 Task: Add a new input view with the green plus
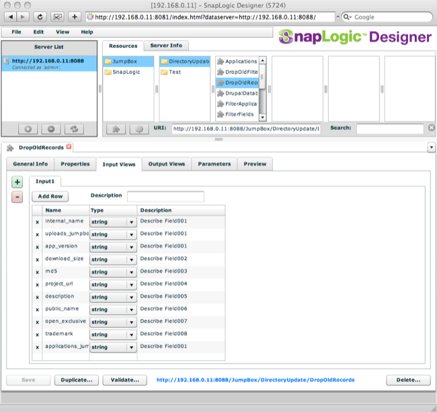coord(17,182)
